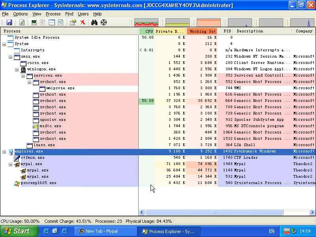Screen dimensions: 316x237
Task: Open the System Information graph icon
Action: [34, 23]
